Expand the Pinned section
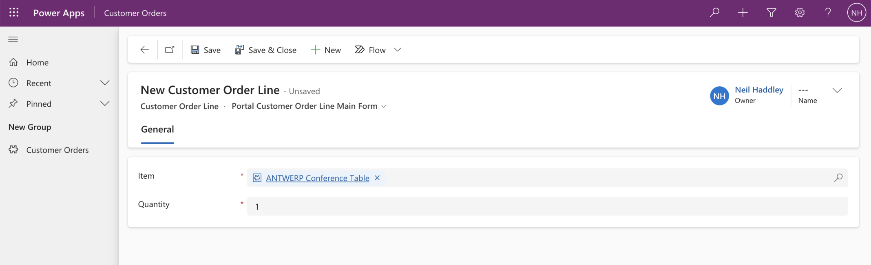This screenshot has width=871, height=265. 105,104
